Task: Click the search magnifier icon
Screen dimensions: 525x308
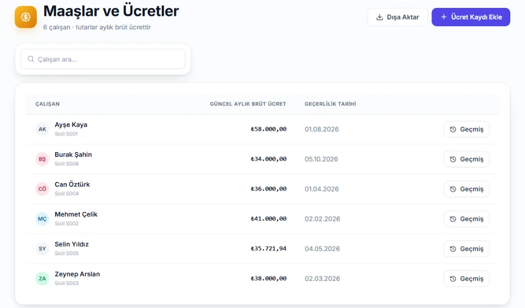Action: (x=31, y=59)
